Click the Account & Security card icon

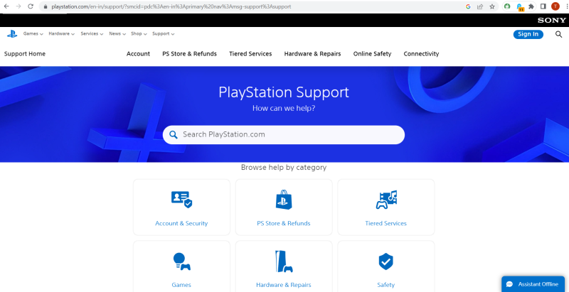(182, 200)
